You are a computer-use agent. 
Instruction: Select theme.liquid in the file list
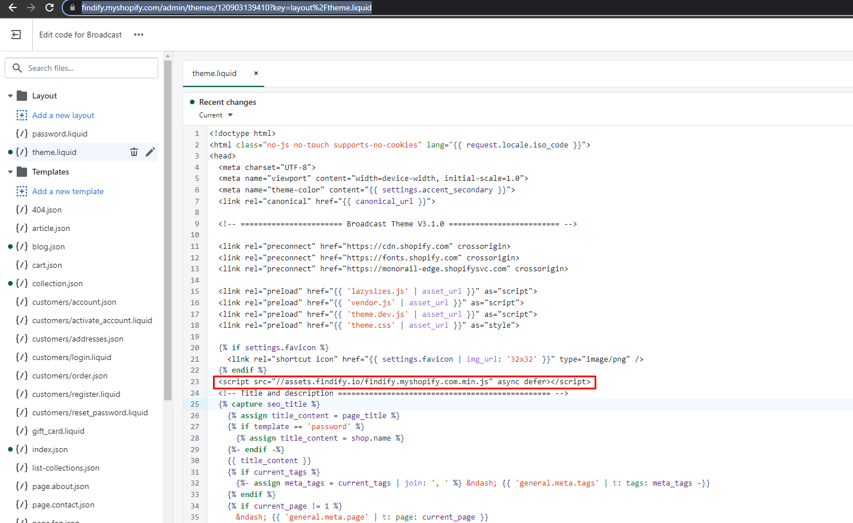coord(54,152)
